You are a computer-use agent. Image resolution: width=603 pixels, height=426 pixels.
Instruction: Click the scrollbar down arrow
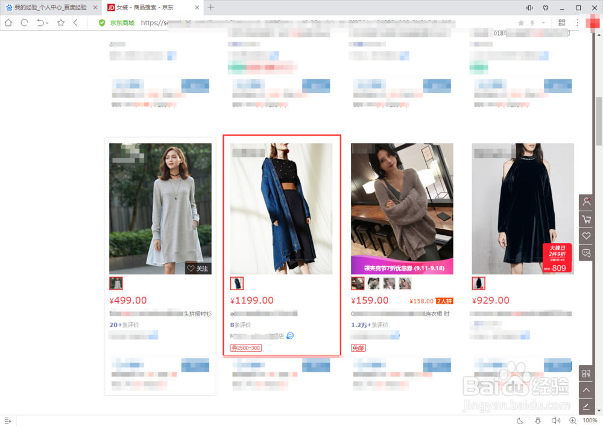pyautogui.click(x=599, y=410)
